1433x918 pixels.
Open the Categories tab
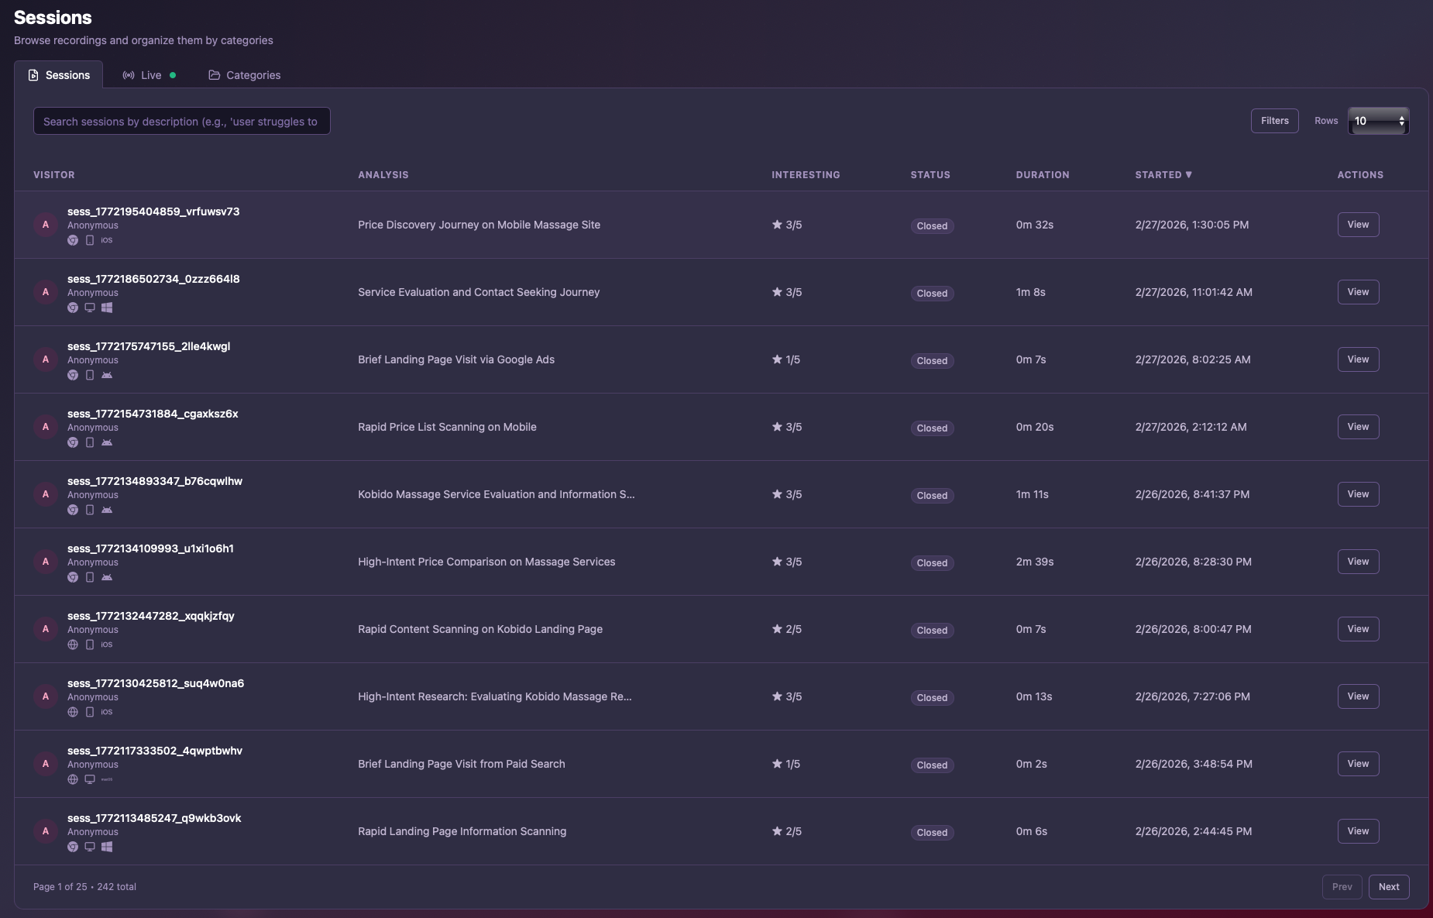pos(245,75)
